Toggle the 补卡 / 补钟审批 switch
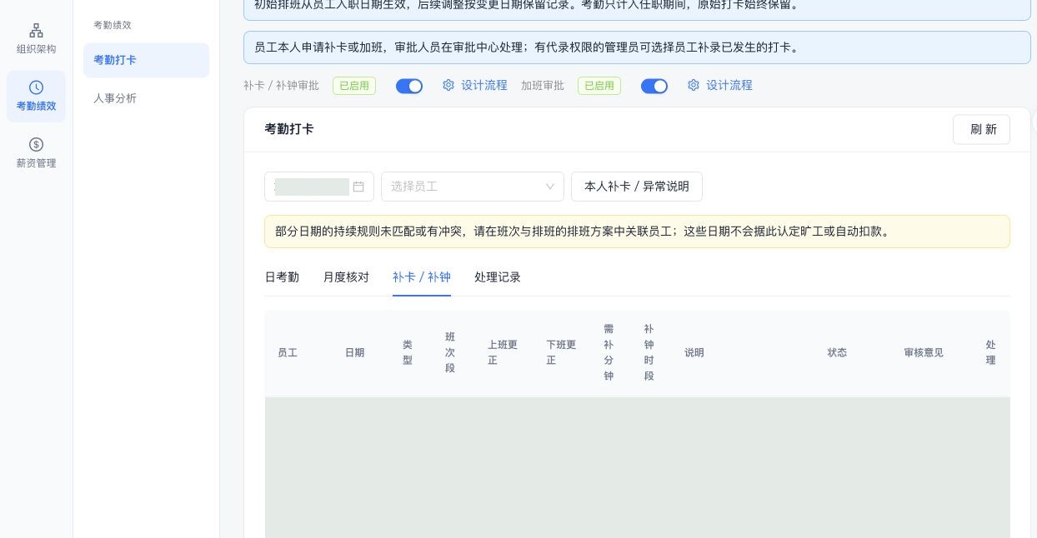Screen dimensions: 1037x538 tap(409, 86)
